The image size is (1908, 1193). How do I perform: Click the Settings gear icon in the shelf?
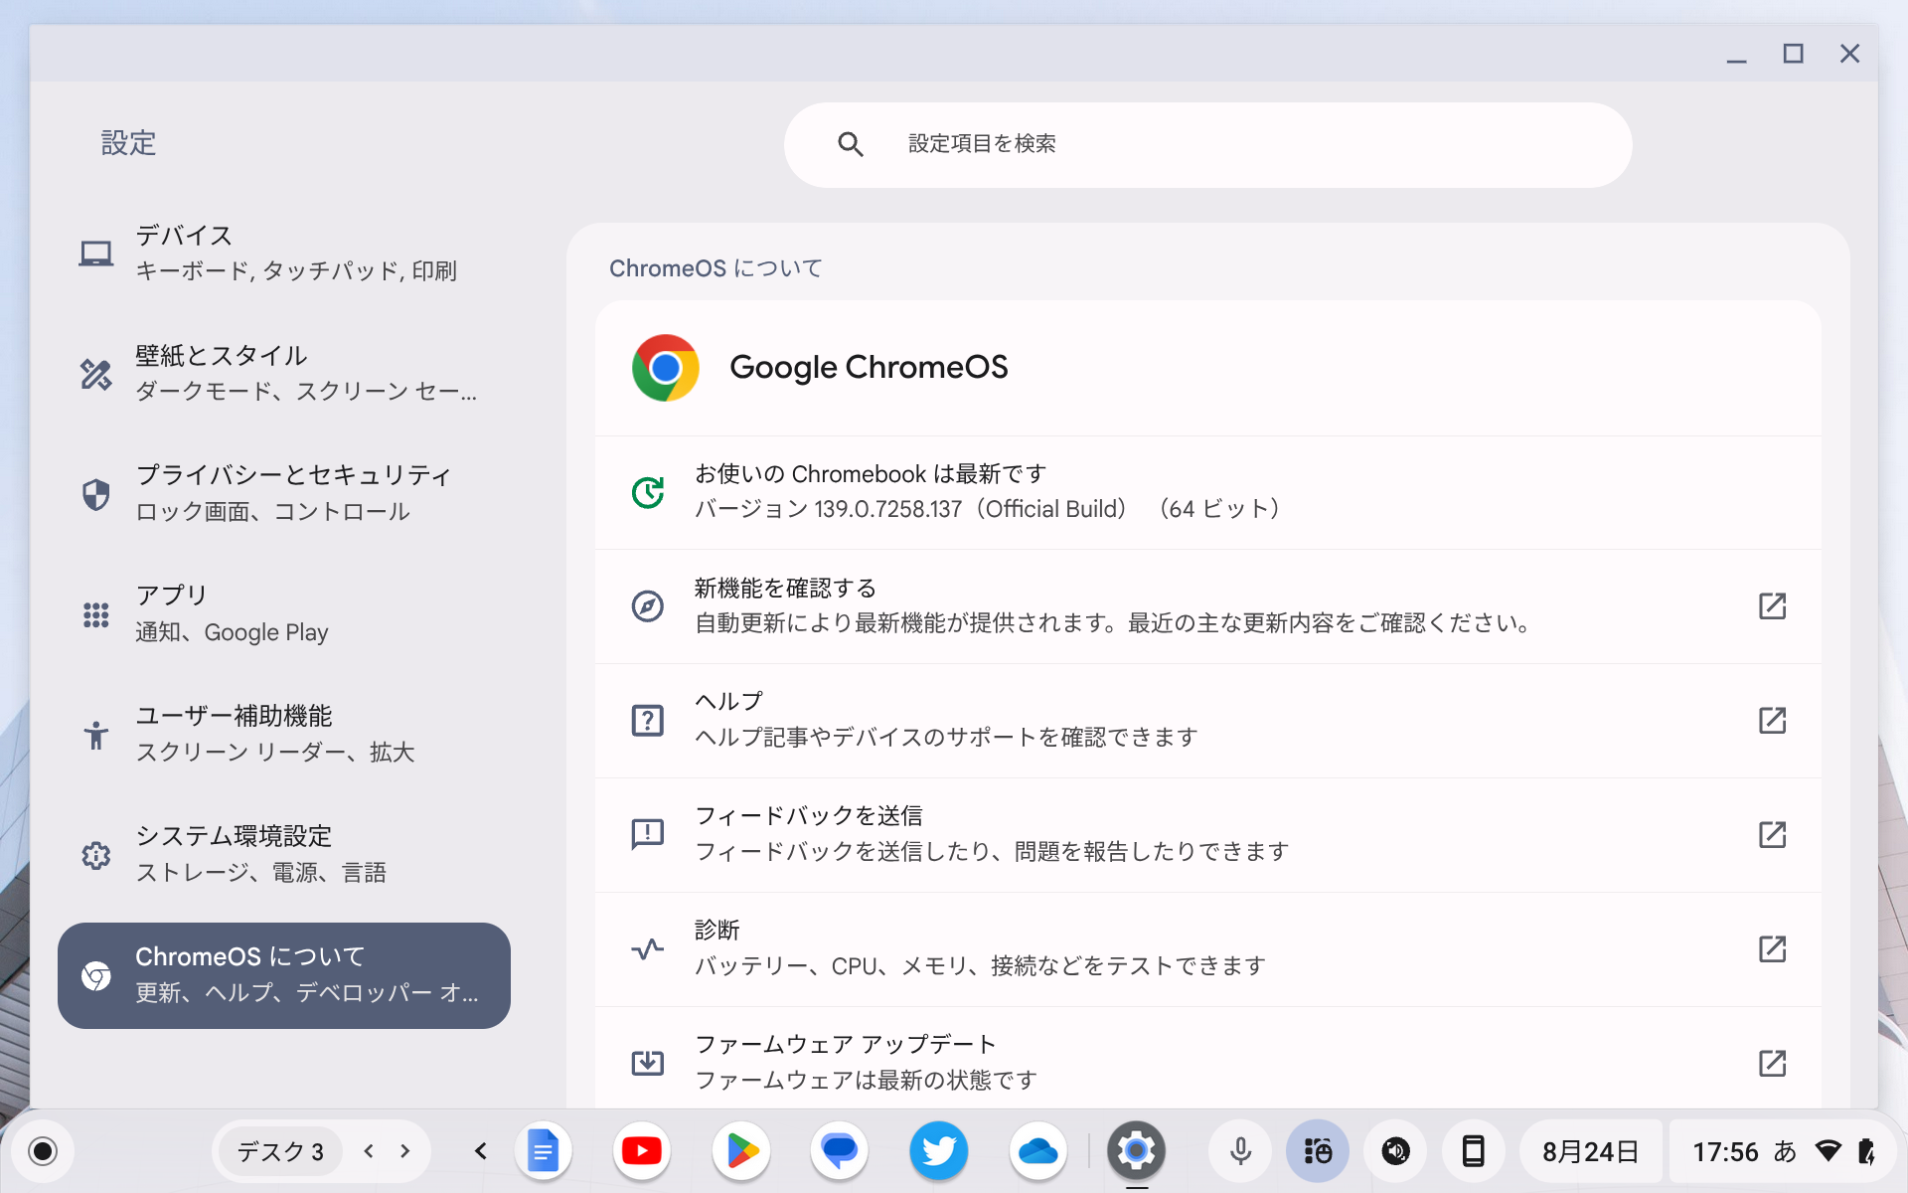tap(1136, 1151)
